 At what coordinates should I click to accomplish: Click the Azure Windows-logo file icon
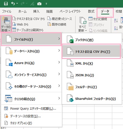pyautogui.click(x=9, y=63)
